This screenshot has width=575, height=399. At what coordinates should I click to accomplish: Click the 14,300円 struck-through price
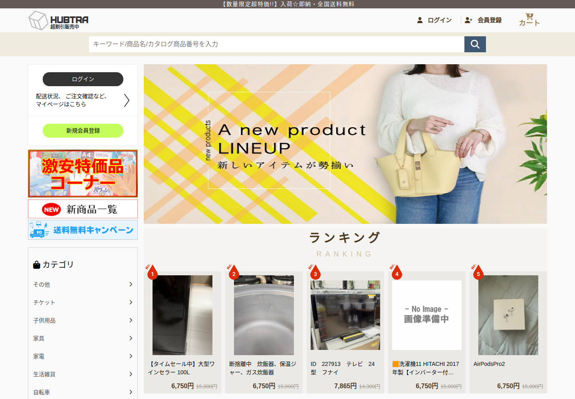click(369, 386)
